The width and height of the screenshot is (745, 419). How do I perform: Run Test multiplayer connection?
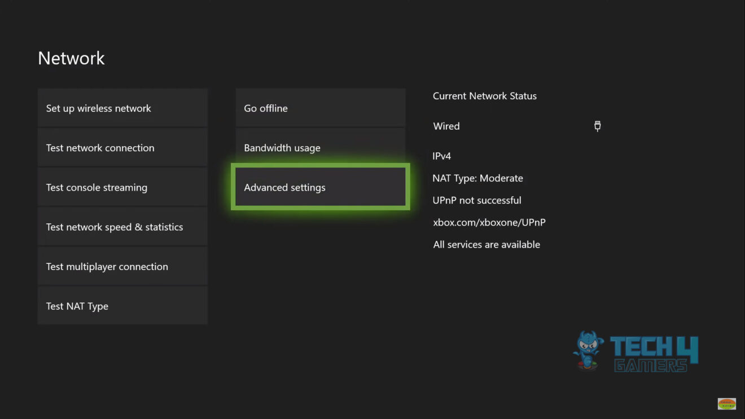(x=122, y=266)
